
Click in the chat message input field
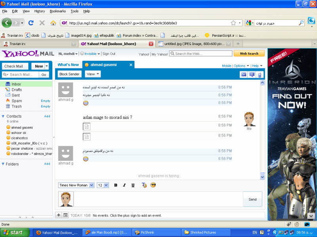pyautogui.click(x=158, y=199)
